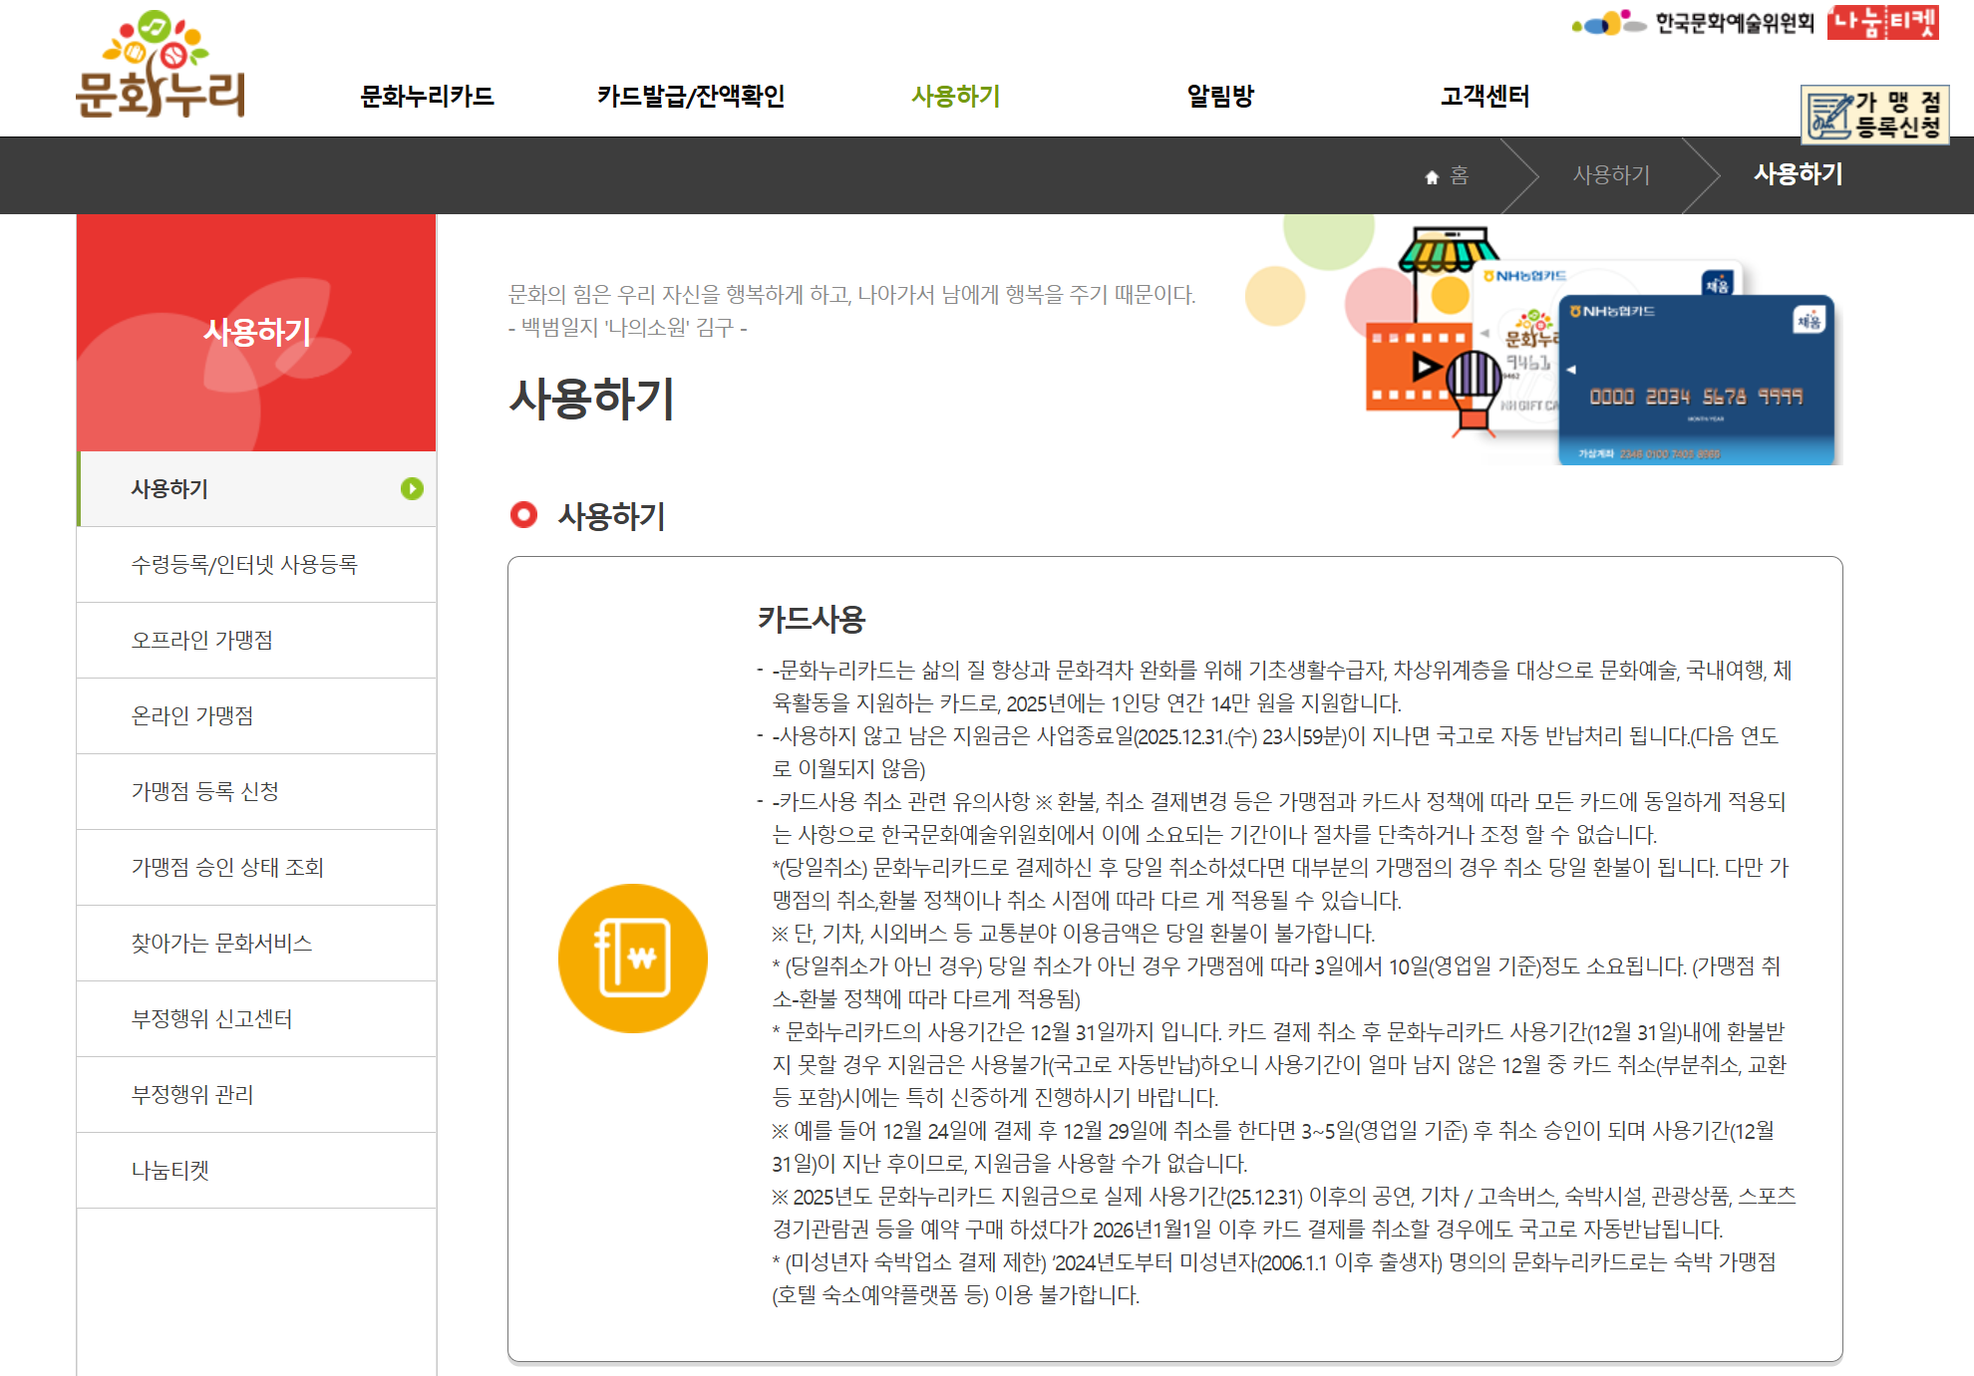Click the 문화누리 logo
This screenshot has height=1376, width=1974.
pyautogui.click(x=161, y=66)
